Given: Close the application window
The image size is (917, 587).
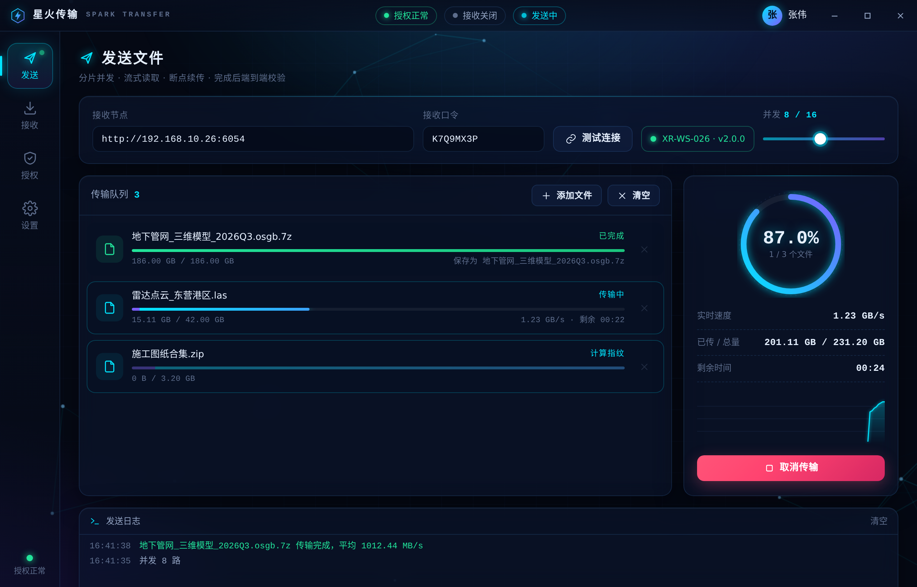Looking at the screenshot, I should pyautogui.click(x=900, y=16).
